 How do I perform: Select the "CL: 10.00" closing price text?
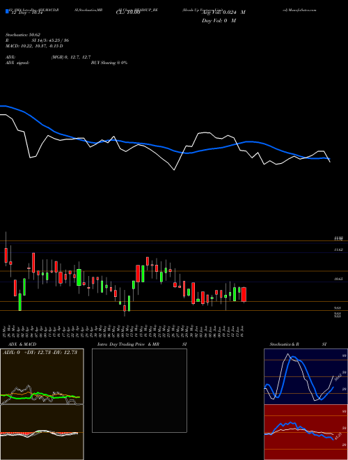(128, 13)
